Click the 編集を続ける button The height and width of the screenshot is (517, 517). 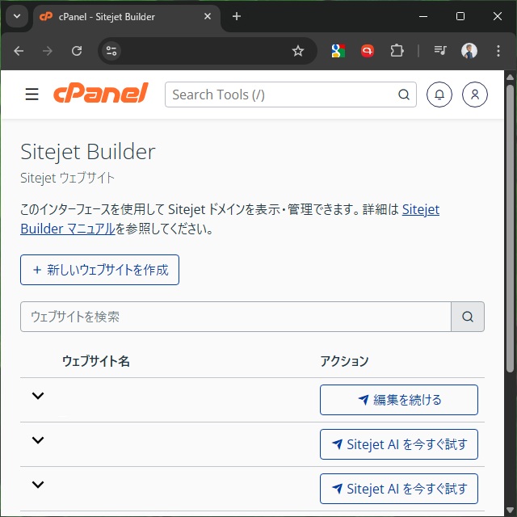(399, 400)
